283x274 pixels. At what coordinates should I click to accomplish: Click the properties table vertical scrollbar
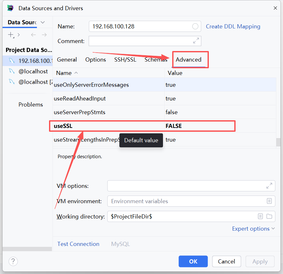[x=278, y=142]
